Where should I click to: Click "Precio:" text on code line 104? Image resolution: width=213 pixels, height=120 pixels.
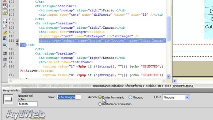[x=109, y=10]
